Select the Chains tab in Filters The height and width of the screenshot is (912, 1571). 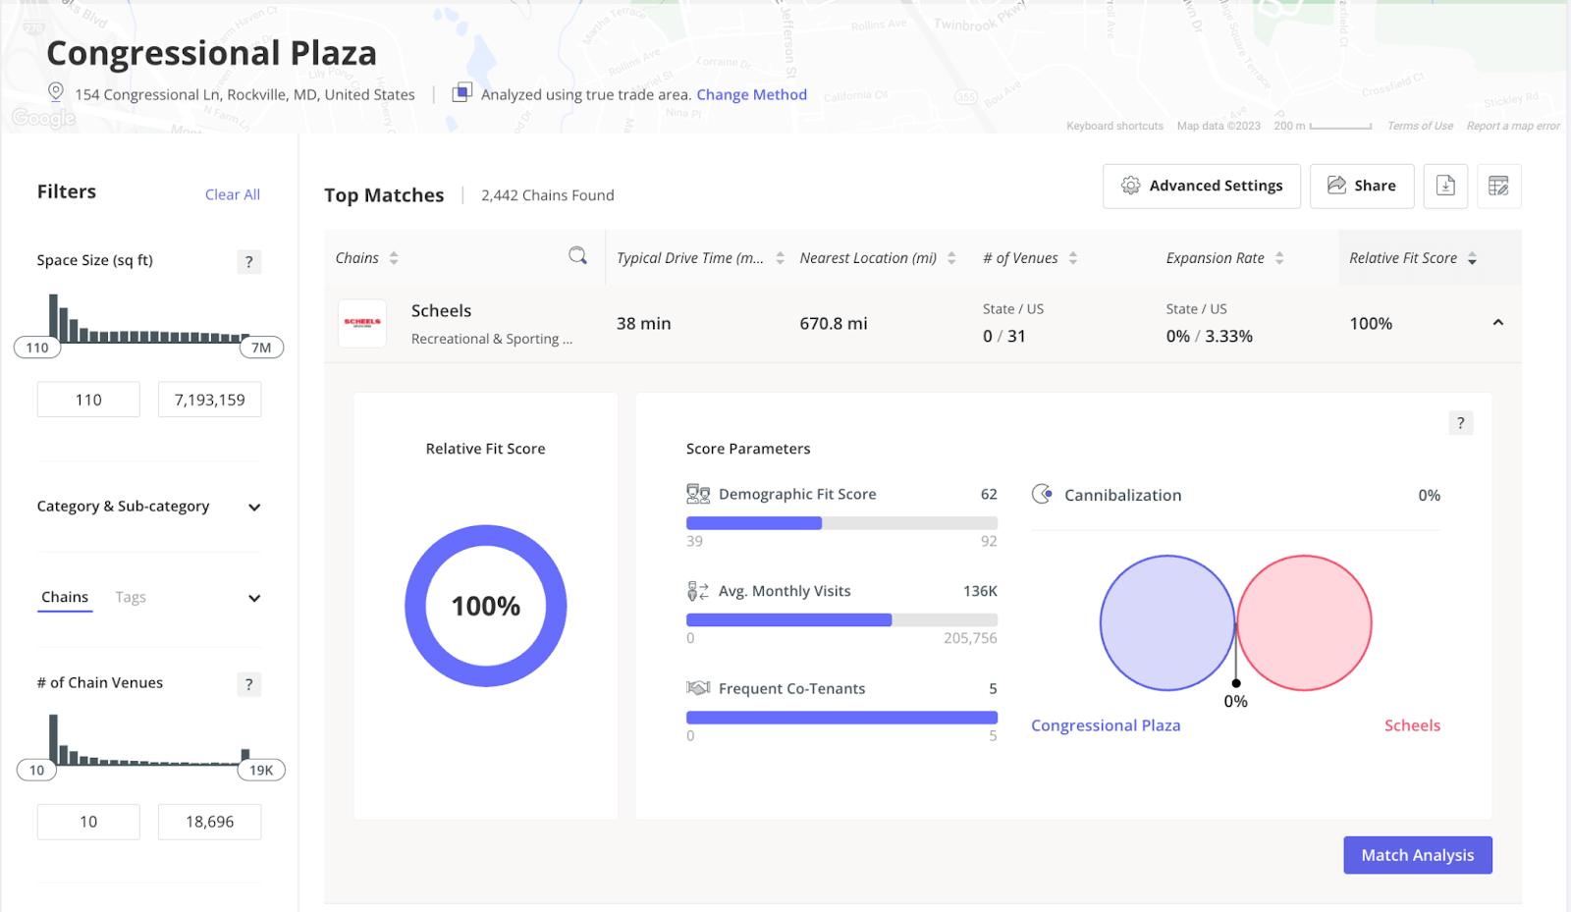coord(65,596)
